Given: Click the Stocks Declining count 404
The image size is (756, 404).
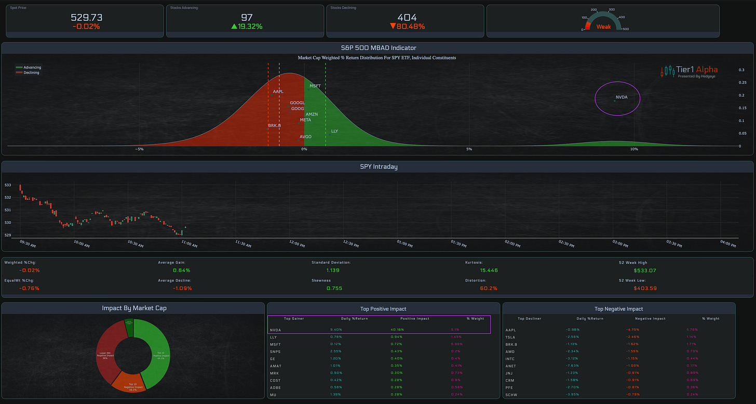Looking at the screenshot, I should tap(407, 17).
